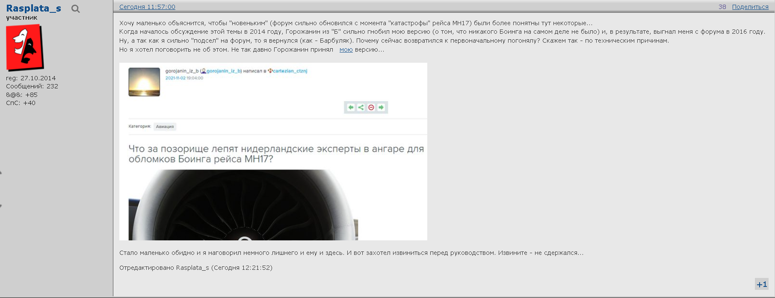
Task: Click the gorojanin_iz_b username link in the embedded post
Action: (x=224, y=71)
